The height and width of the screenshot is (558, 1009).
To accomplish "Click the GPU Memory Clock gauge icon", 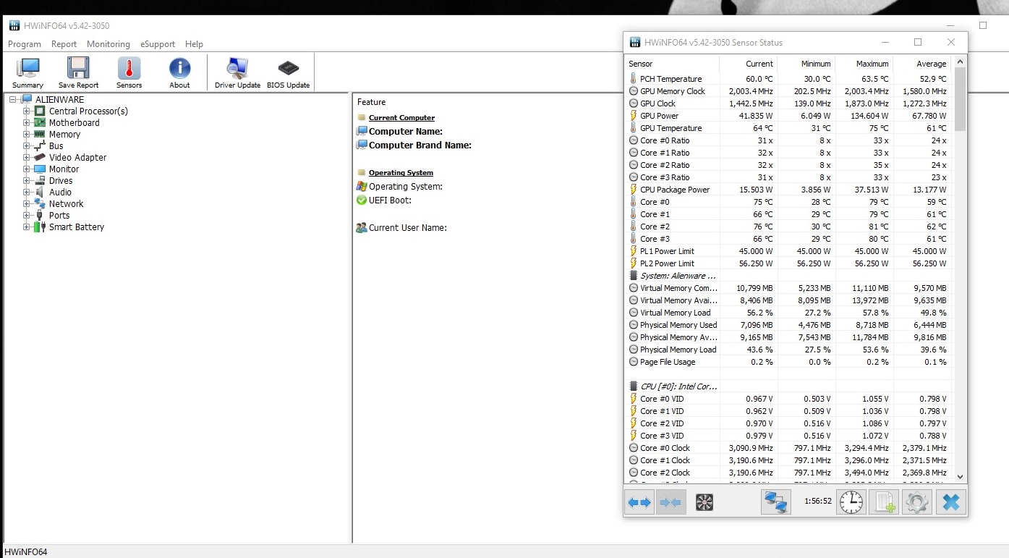I will [x=634, y=91].
